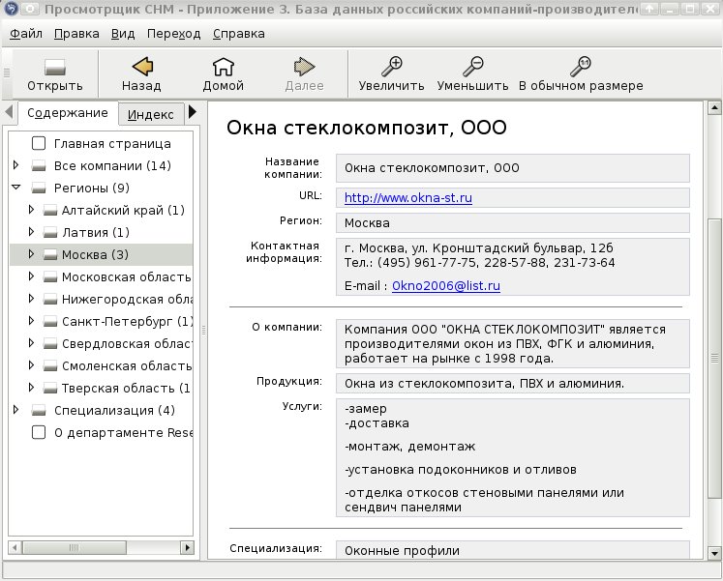Click the toolbar drag handle grip
This screenshot has height=581, width=723.
coord(7,73)
